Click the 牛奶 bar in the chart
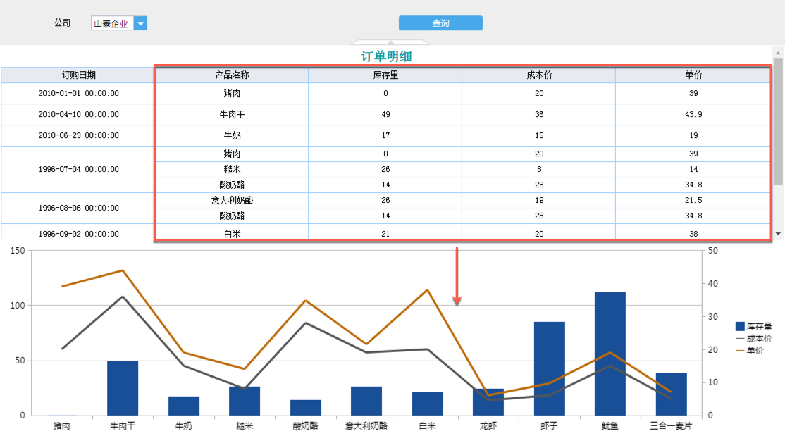Viewport: 785px width, 436px height. point(184,406)
